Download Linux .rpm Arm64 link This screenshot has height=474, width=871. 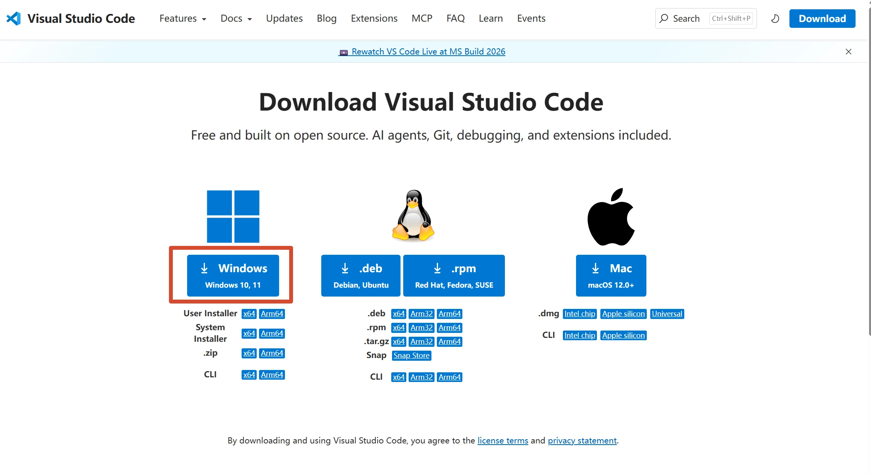click(450, 328)
